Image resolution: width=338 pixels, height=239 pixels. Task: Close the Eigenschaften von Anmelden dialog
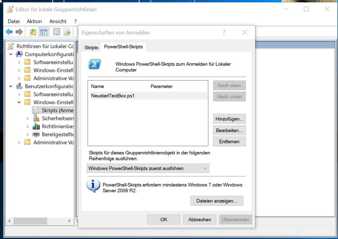coord(245,32)
